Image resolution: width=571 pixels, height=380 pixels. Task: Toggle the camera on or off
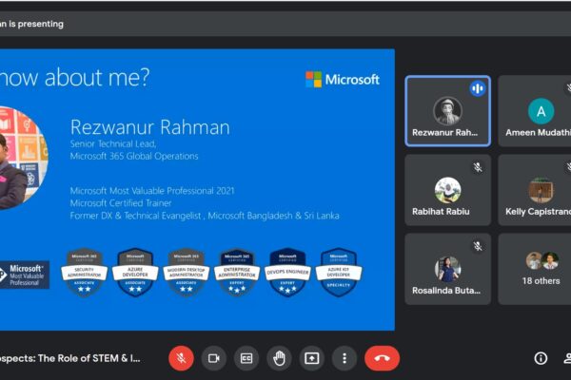[214, 358]
